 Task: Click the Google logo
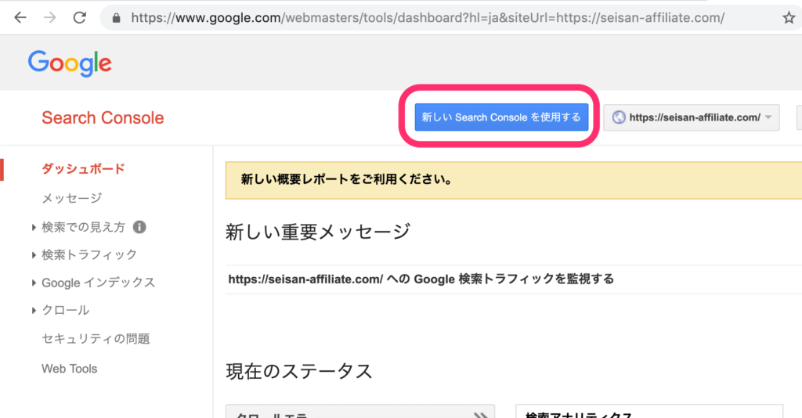pos(70,63)
